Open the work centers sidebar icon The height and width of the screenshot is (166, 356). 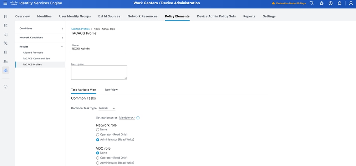[x=6, y=70]
